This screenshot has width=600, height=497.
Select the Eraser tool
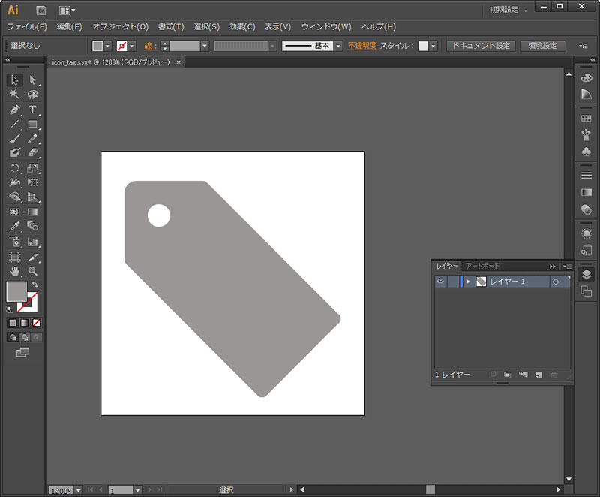[32, 152]
